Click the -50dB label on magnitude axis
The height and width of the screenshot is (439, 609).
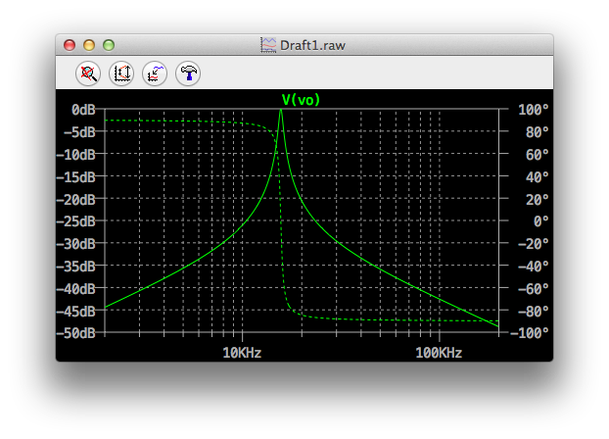coord(74,333)
